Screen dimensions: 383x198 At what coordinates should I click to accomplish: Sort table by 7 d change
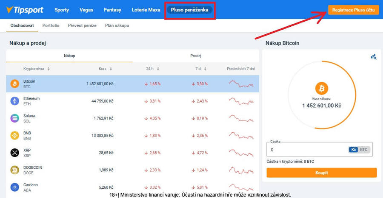pyautogui.click(x=201, y=69)
